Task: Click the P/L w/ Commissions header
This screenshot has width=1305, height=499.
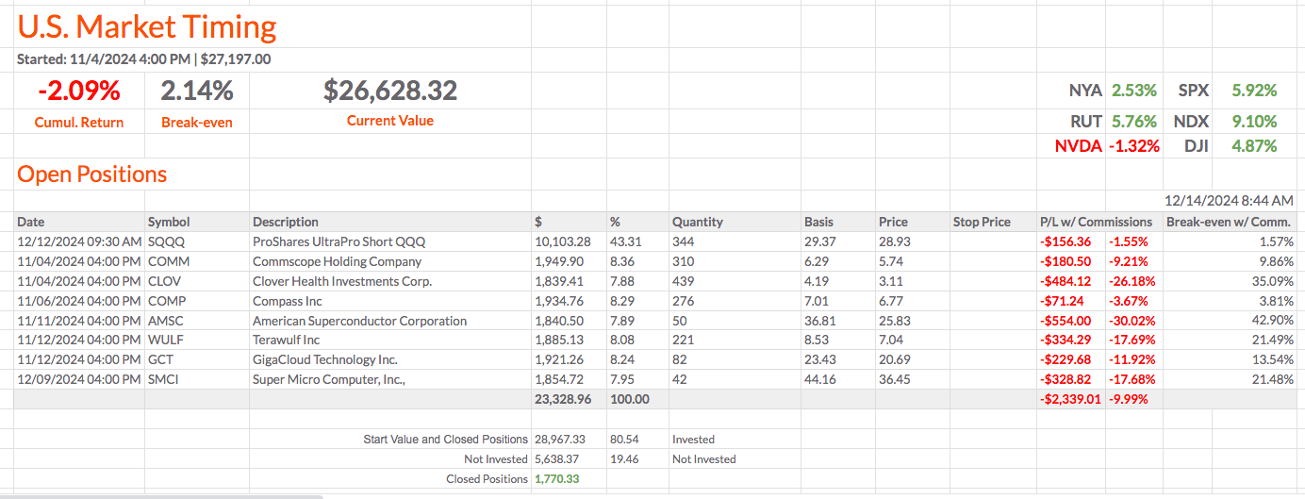Action: (1096, 222)
